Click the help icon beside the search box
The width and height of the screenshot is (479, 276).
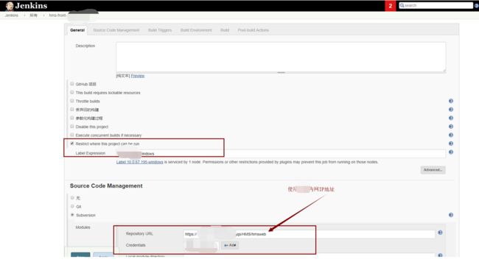(x=477, y=5)
